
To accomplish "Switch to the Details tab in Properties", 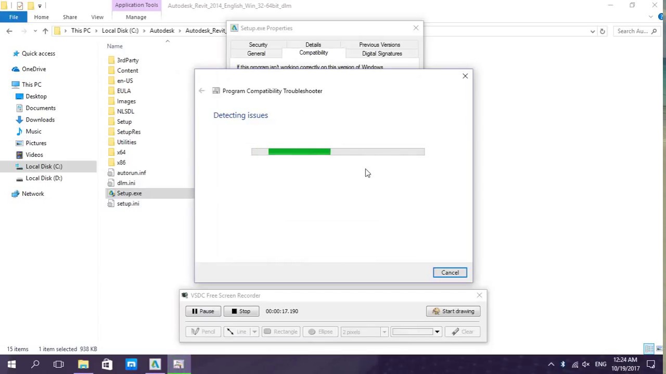I will click(313, 45).
